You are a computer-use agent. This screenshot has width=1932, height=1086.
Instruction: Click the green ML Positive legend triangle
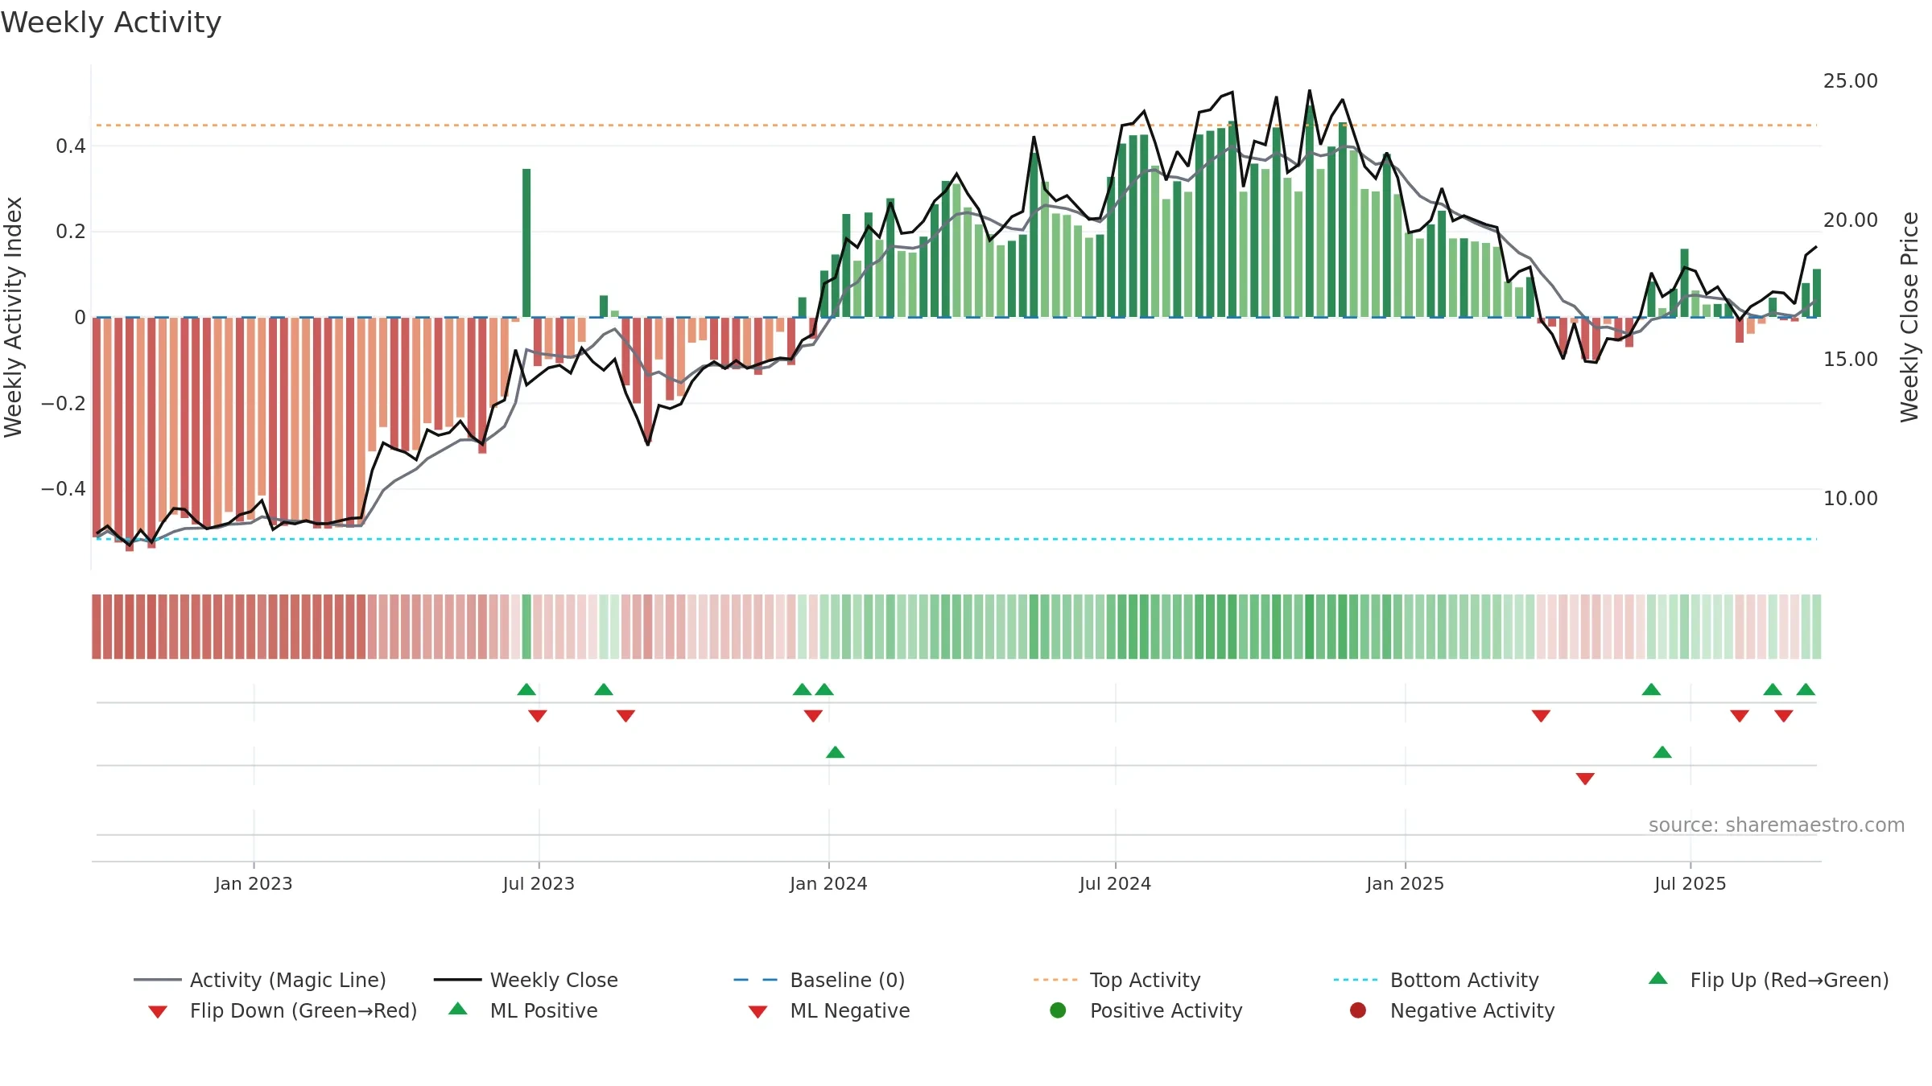coord(457,1009)
